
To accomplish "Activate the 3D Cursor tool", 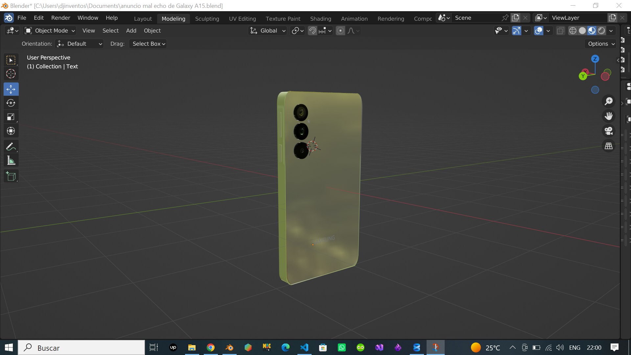I will (11, 74).
